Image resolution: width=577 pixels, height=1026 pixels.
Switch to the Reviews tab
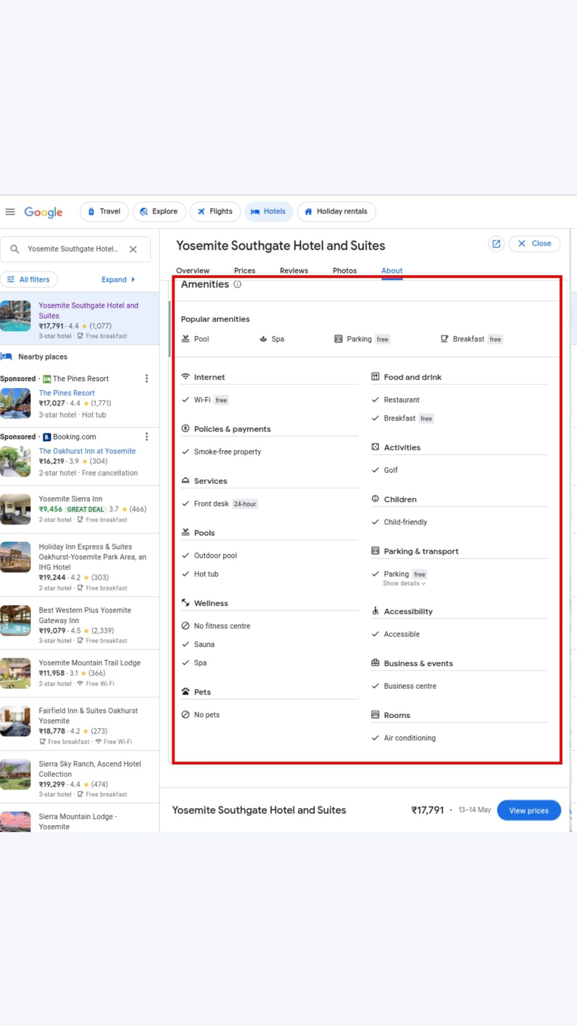tap(294, 271)
